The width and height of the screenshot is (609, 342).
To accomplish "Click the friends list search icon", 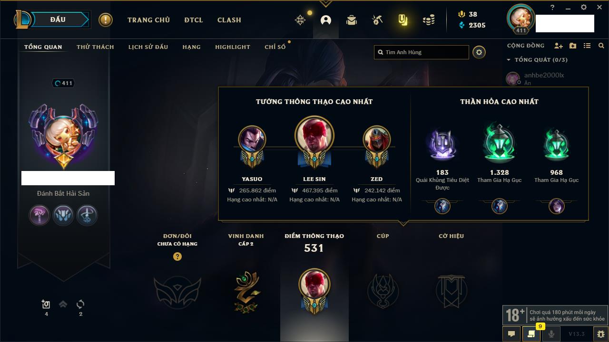I will pyautogui.click(x=601, y=46).
